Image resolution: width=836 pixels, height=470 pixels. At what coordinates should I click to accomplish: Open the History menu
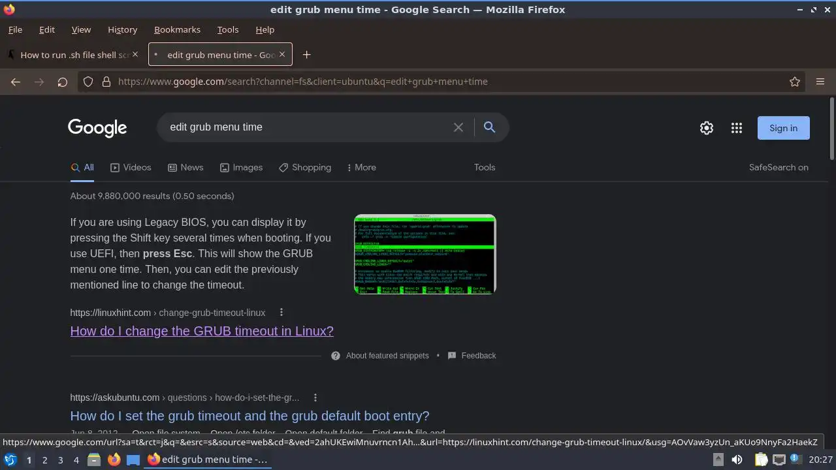(122, 29)
